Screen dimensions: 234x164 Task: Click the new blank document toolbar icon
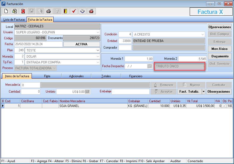pyautogui.click(x=6, y=11)
